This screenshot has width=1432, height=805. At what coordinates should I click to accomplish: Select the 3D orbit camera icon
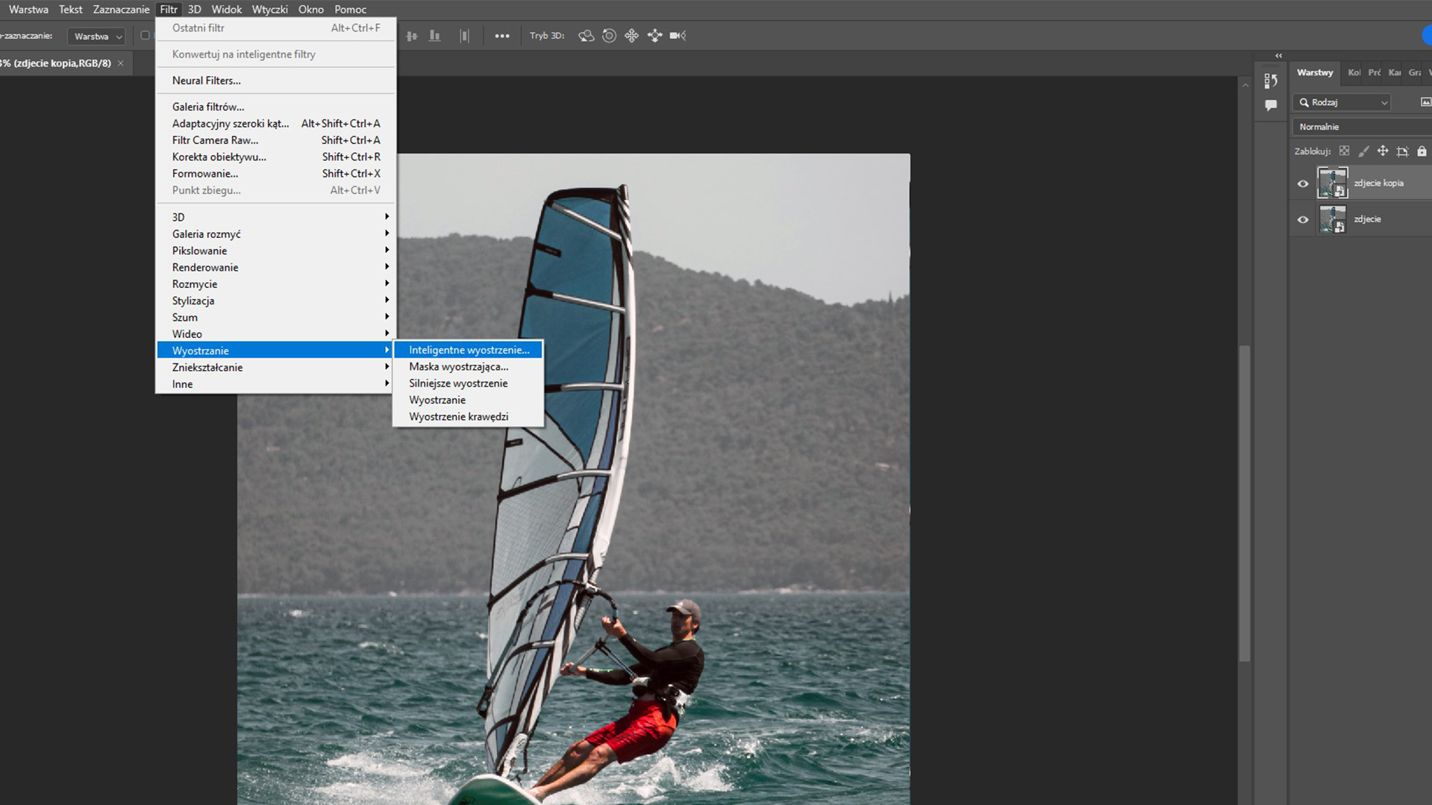coord(587,36)
